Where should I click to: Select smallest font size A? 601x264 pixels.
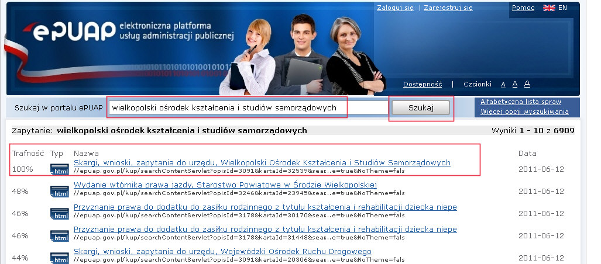point(503,85)
